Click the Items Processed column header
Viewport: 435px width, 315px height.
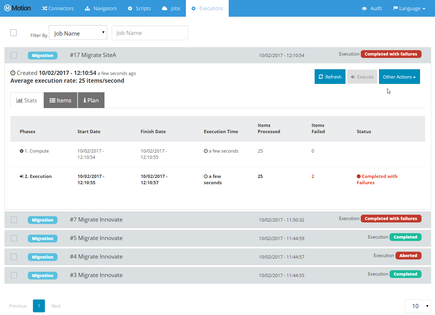[269, 128]
